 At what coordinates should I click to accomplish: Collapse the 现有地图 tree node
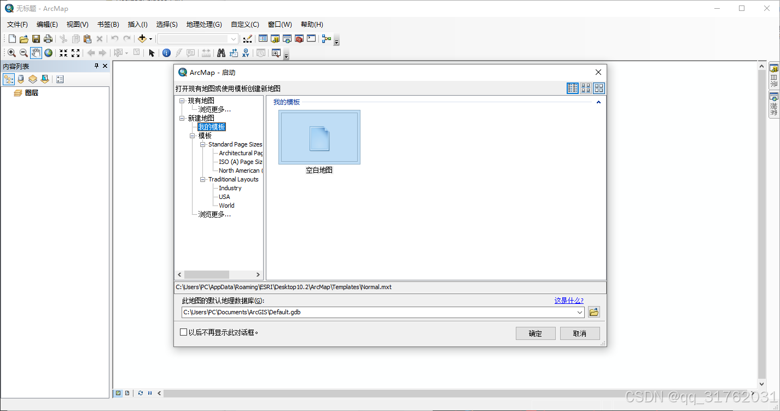pyautogui.click(x=182, y=101)
